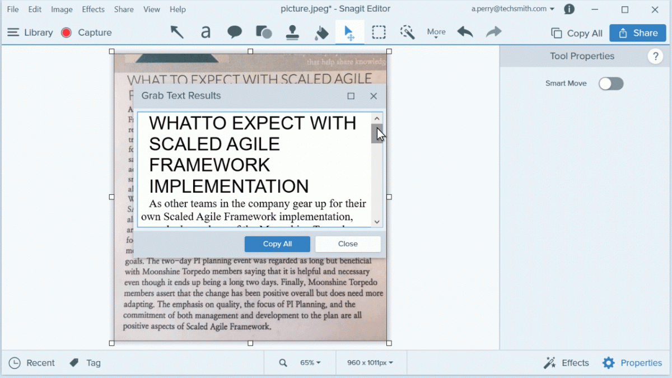672x378 pixels.
Task: Select the Selection marquee tool
Action: coord(379,32)
